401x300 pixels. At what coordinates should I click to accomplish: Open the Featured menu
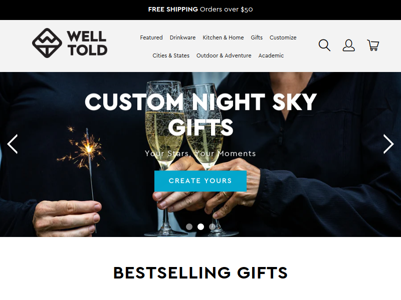click(151, 37)
